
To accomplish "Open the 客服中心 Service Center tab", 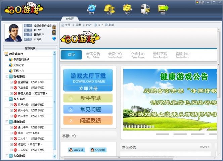I will (x=182, y=55).
